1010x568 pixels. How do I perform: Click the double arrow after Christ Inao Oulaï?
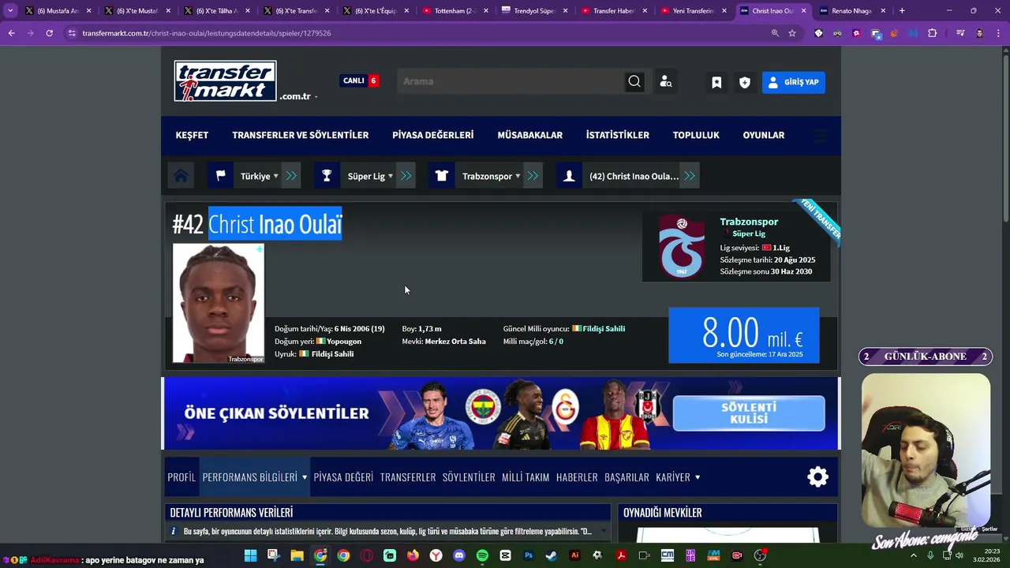tap(690, 176)
